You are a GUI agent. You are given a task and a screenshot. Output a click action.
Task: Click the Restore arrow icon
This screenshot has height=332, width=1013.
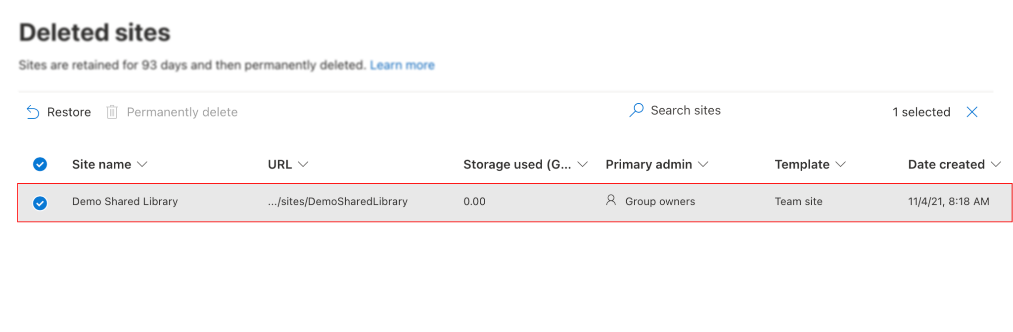click(x=33, y=112)
